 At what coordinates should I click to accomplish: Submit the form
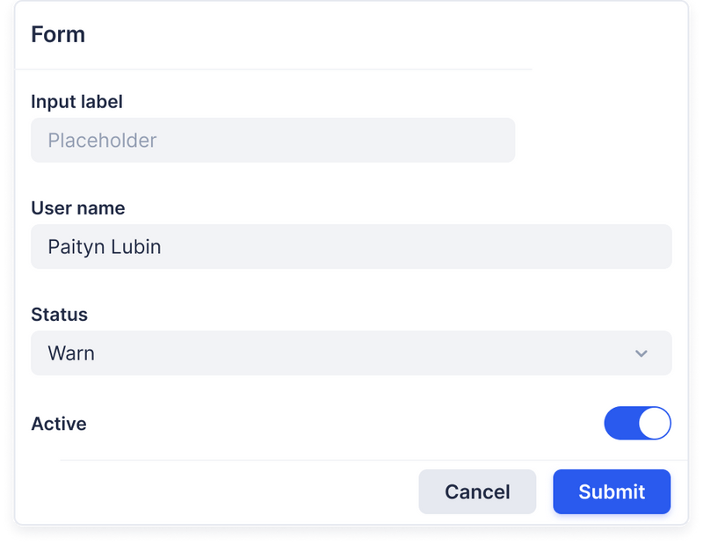(x=612, y=491)
